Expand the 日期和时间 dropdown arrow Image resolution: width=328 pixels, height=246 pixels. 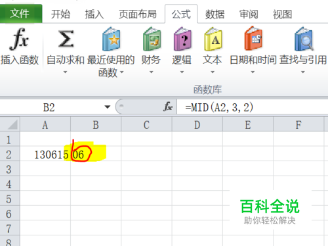click(x=253, y=72)
